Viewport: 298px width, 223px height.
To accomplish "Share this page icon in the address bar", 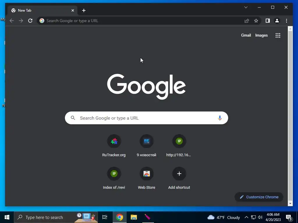I will click(x=247, y=21).
